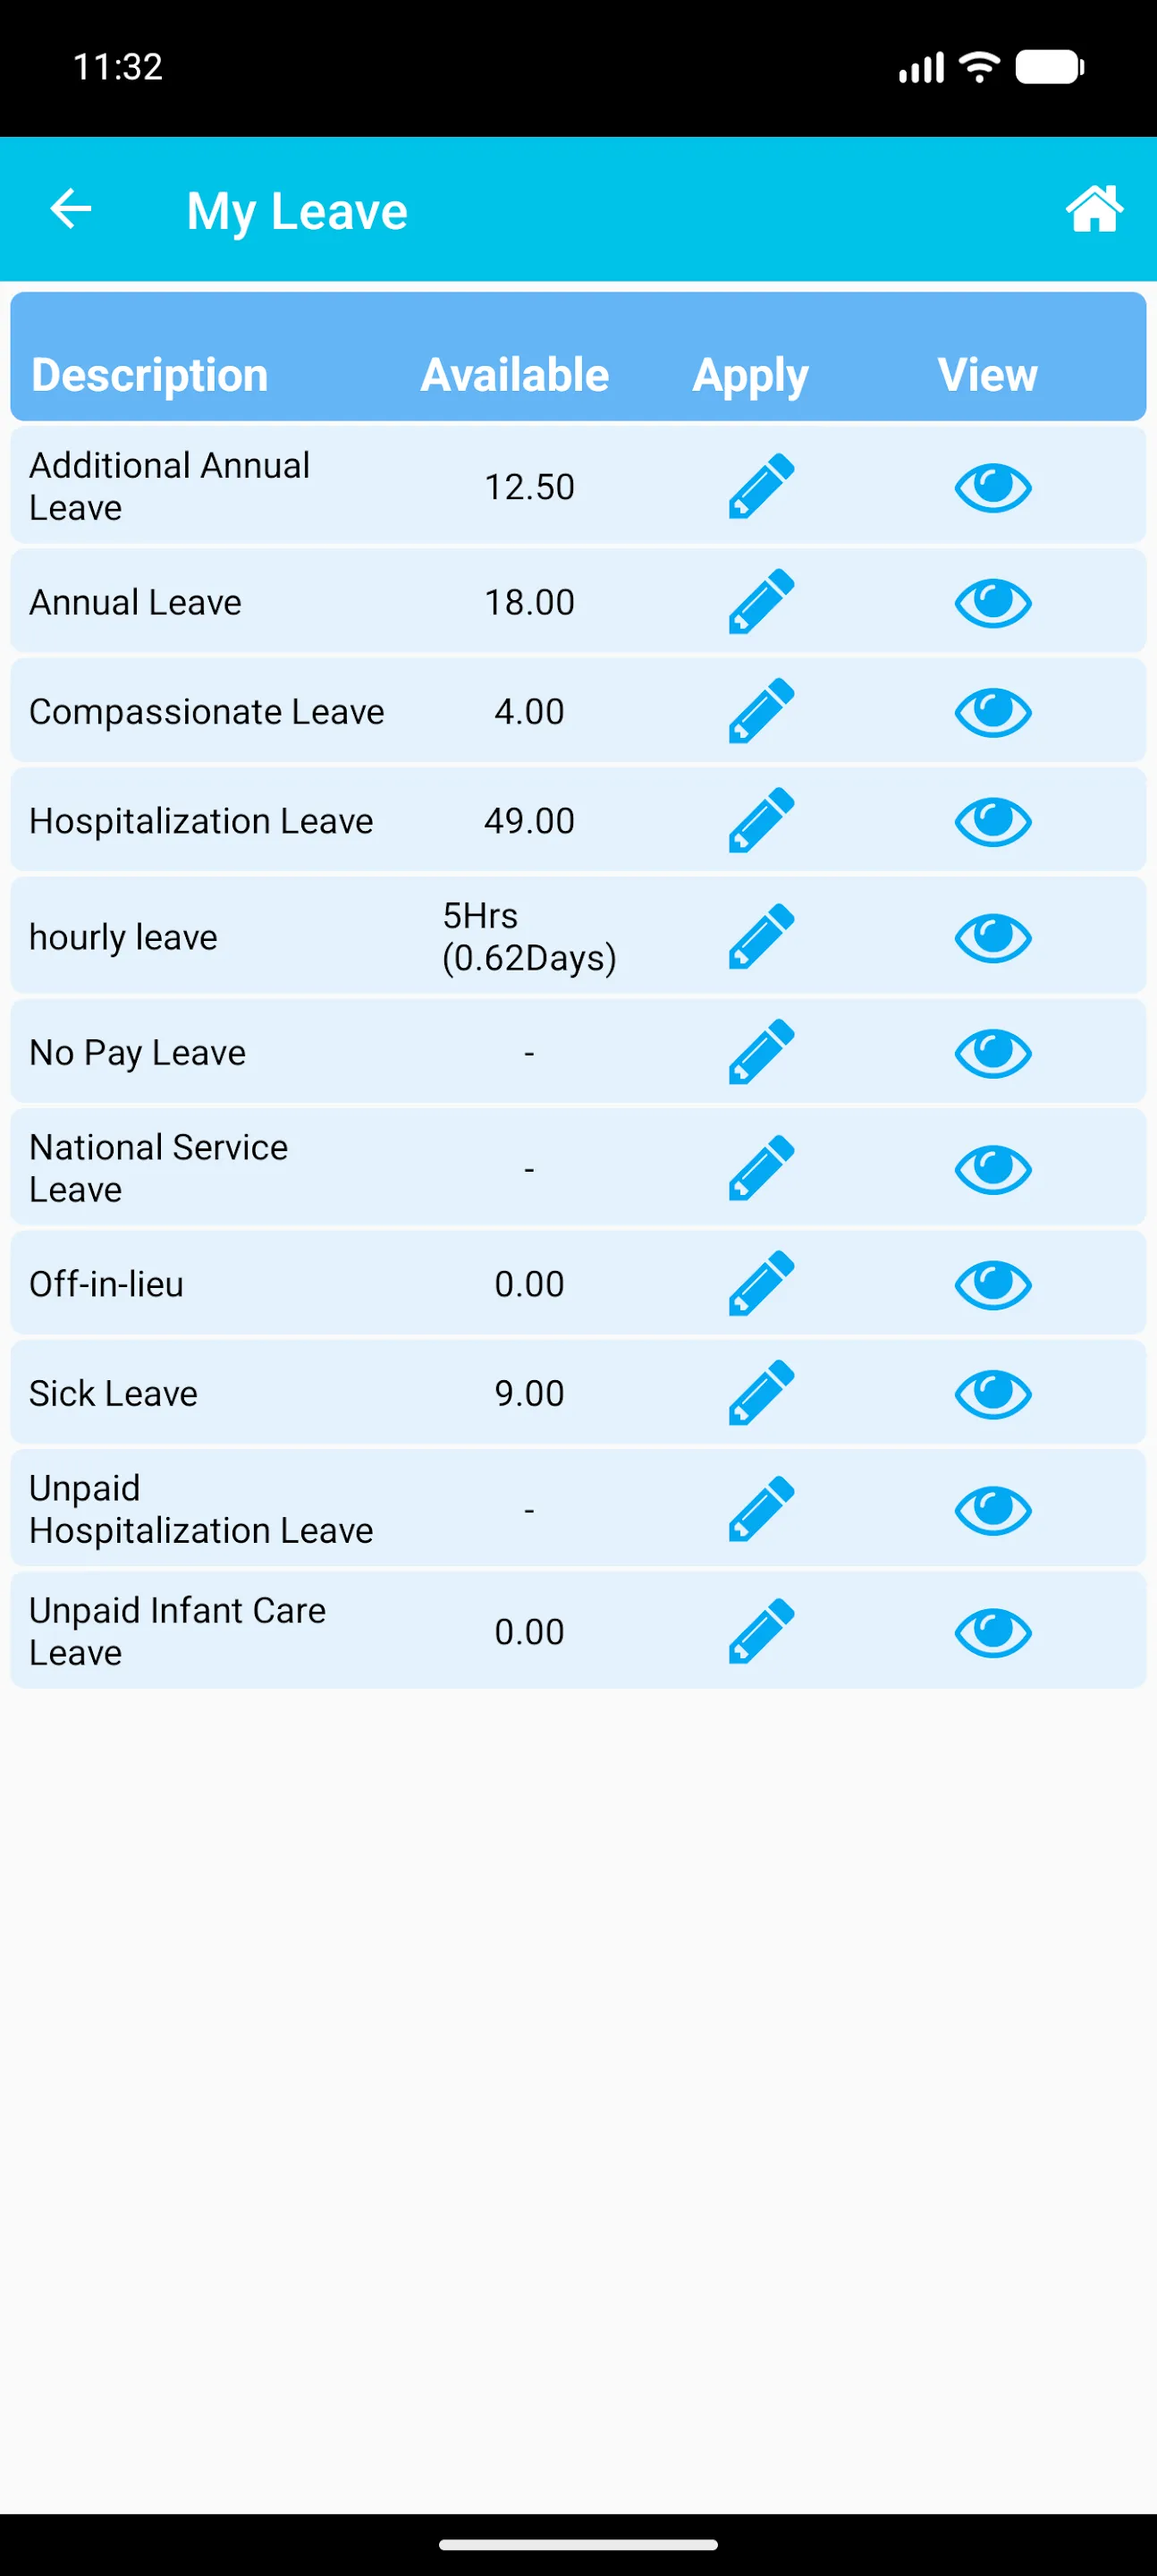Apply for Sick Leave via pencil icon
1157x2576 pixels.
[761, 1393]
